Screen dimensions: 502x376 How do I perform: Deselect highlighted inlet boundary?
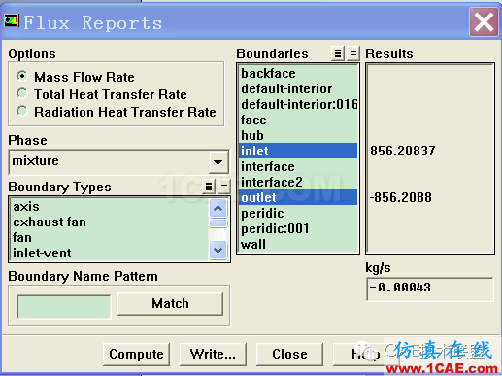tap(298, 151)
